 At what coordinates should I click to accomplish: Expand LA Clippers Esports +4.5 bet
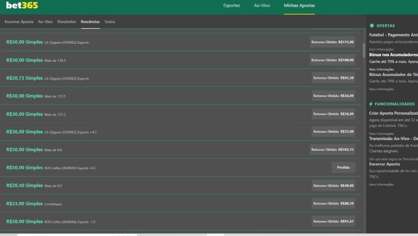181,132
